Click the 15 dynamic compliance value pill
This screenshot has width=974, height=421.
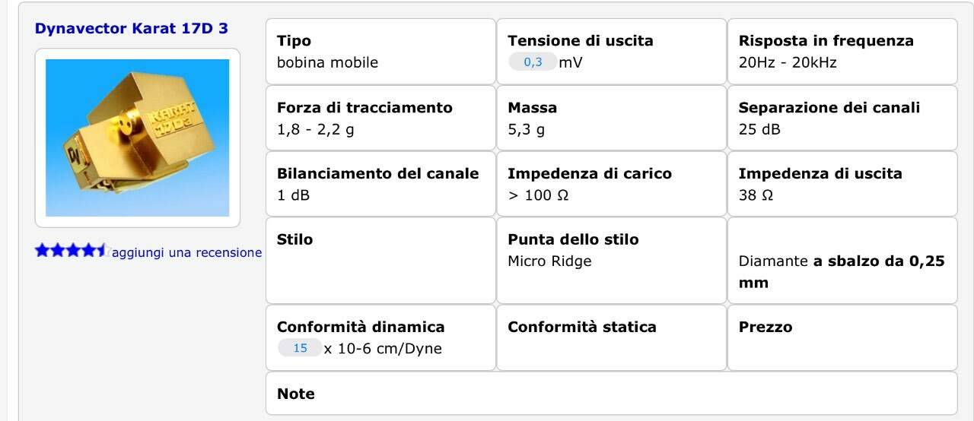click(300, 348)
